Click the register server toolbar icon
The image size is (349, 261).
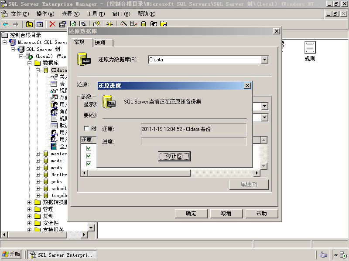point(133,24)
